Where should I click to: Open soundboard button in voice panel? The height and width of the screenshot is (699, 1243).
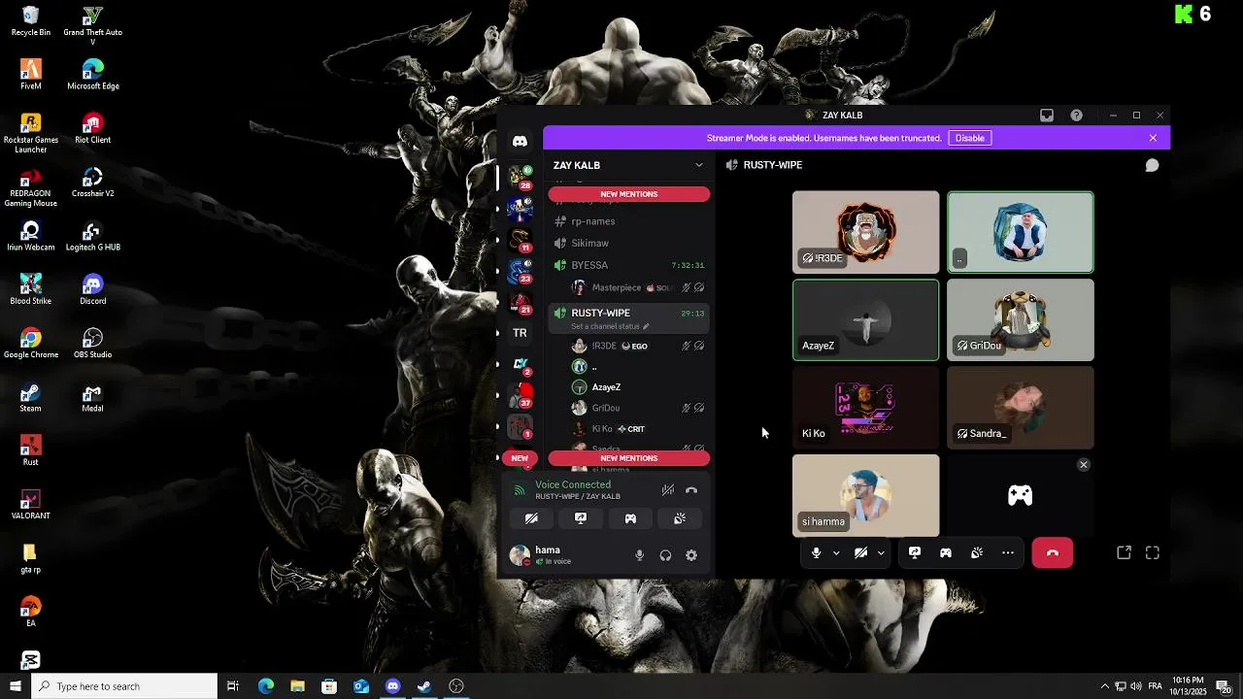(680, 518)
